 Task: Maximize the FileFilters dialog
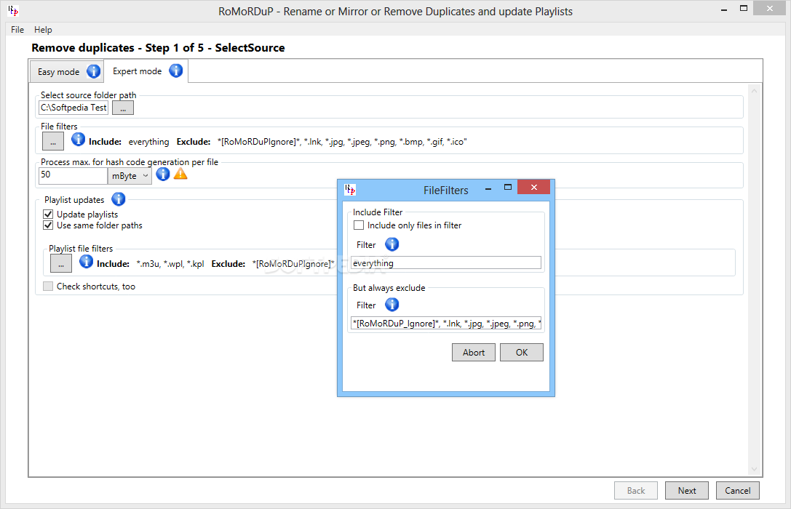(x=508, y=187)
